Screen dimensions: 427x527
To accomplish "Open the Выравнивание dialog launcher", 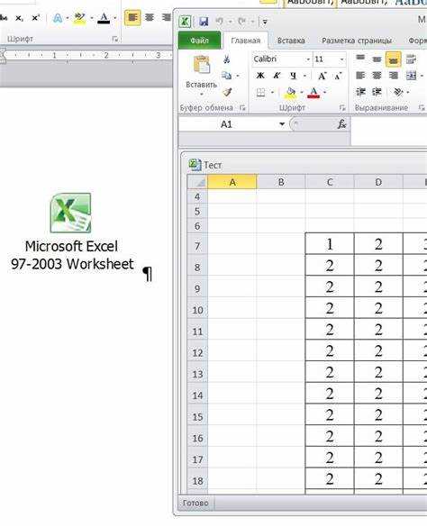I will point(422,108).
